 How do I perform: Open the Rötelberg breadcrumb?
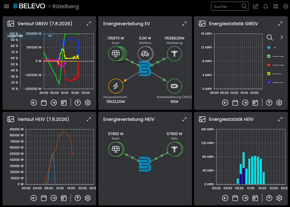pyautogui.click(x=65, y=6)
